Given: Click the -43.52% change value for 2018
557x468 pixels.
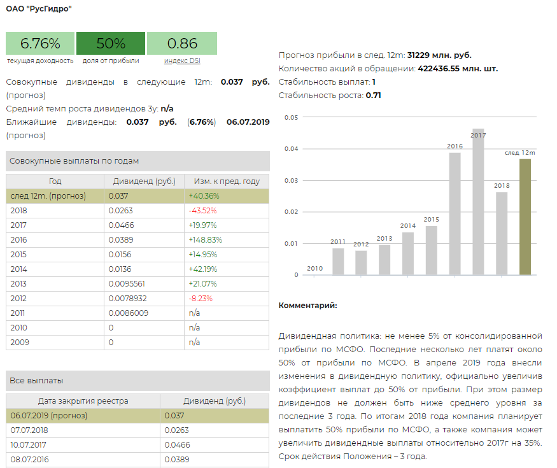Looking at the screenshot, I should coord(202,210).
